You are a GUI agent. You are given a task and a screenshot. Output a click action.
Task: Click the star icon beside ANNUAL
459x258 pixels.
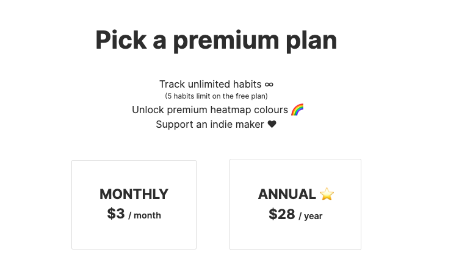pos(327,195)
